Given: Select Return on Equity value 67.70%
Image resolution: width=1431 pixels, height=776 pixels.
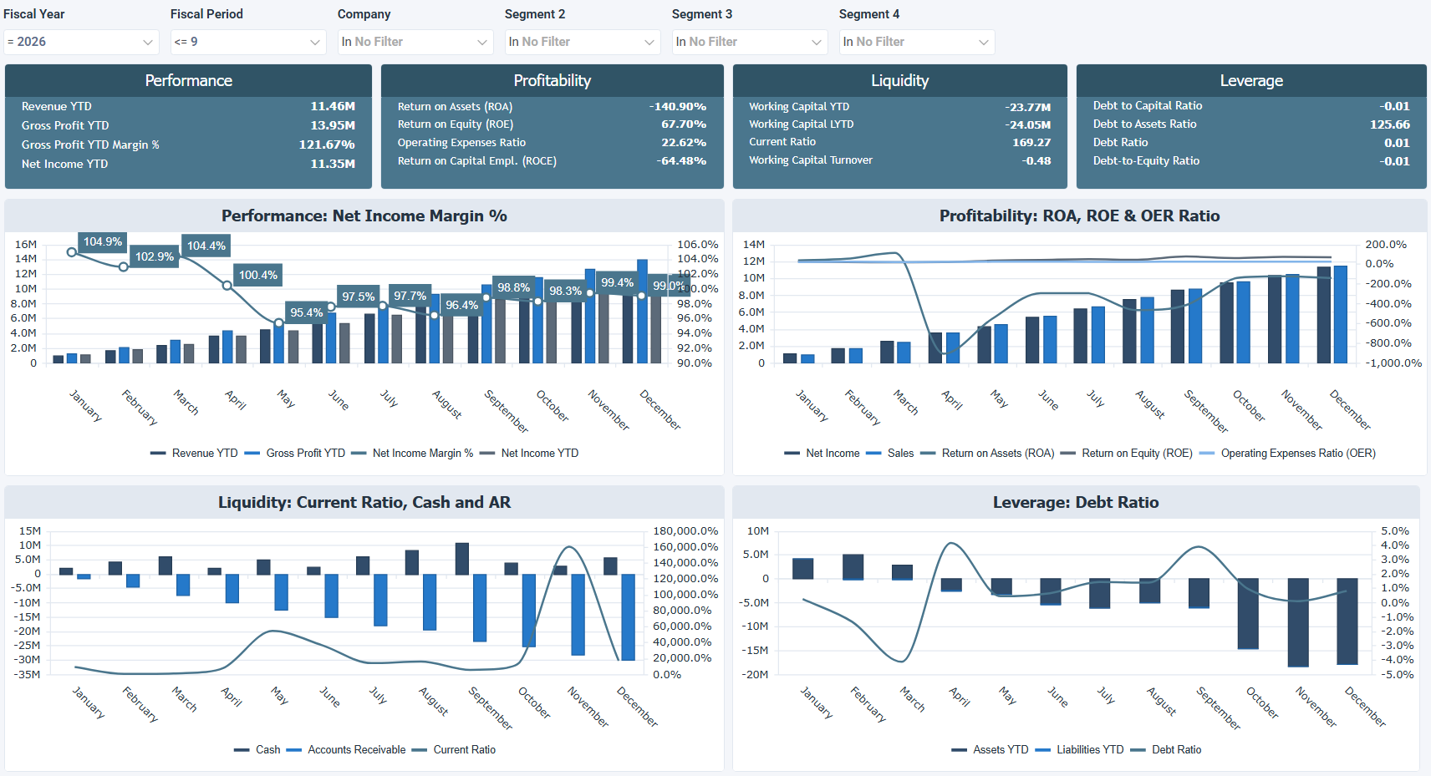Looking at the screenshot, I should click(x=684, y=124).
